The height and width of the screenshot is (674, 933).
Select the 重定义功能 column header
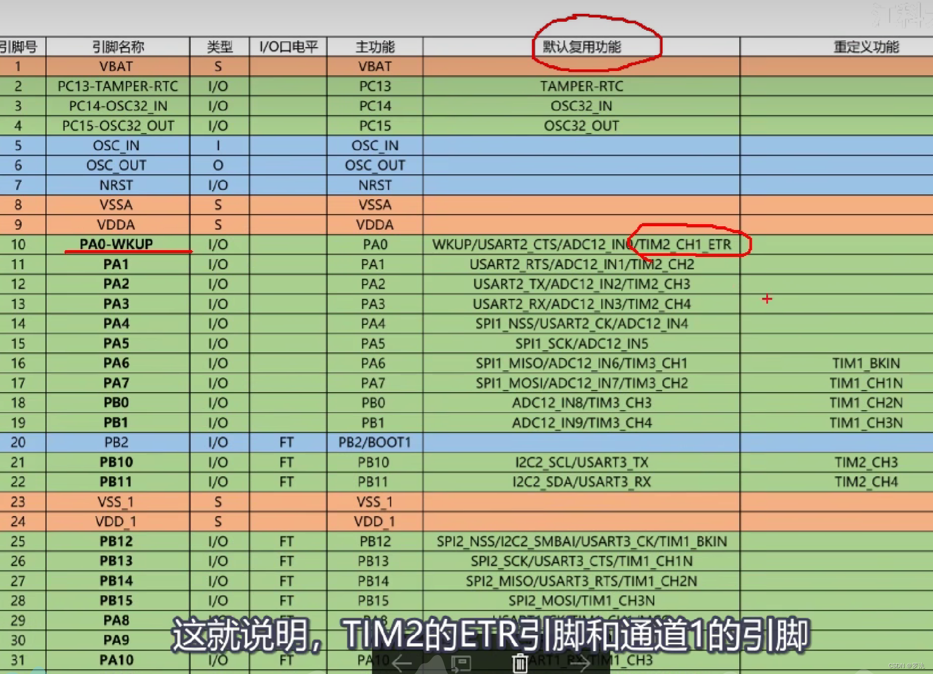867,47
